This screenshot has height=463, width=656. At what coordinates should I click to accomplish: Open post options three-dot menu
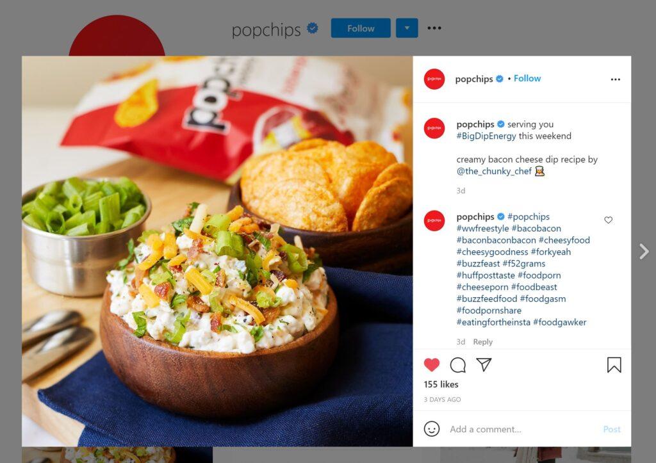[x=615, y=79]
